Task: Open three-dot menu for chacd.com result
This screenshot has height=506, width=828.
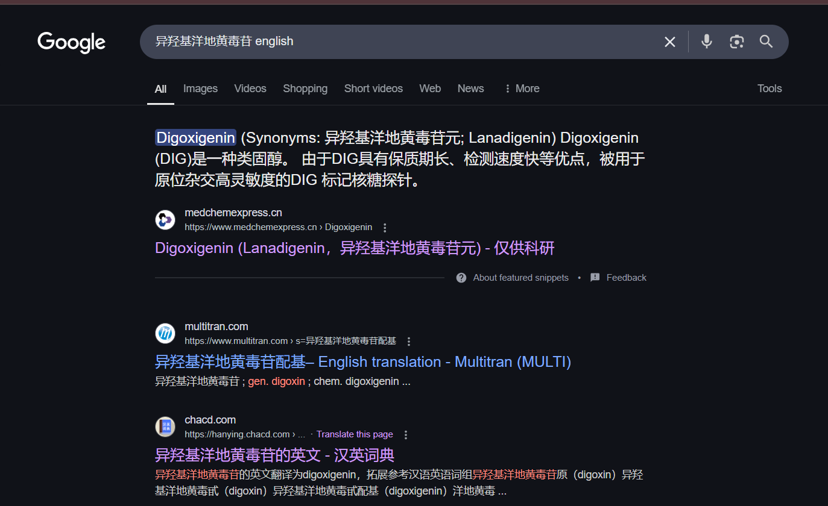Action: pyautogui.click(x=406, y=435)
